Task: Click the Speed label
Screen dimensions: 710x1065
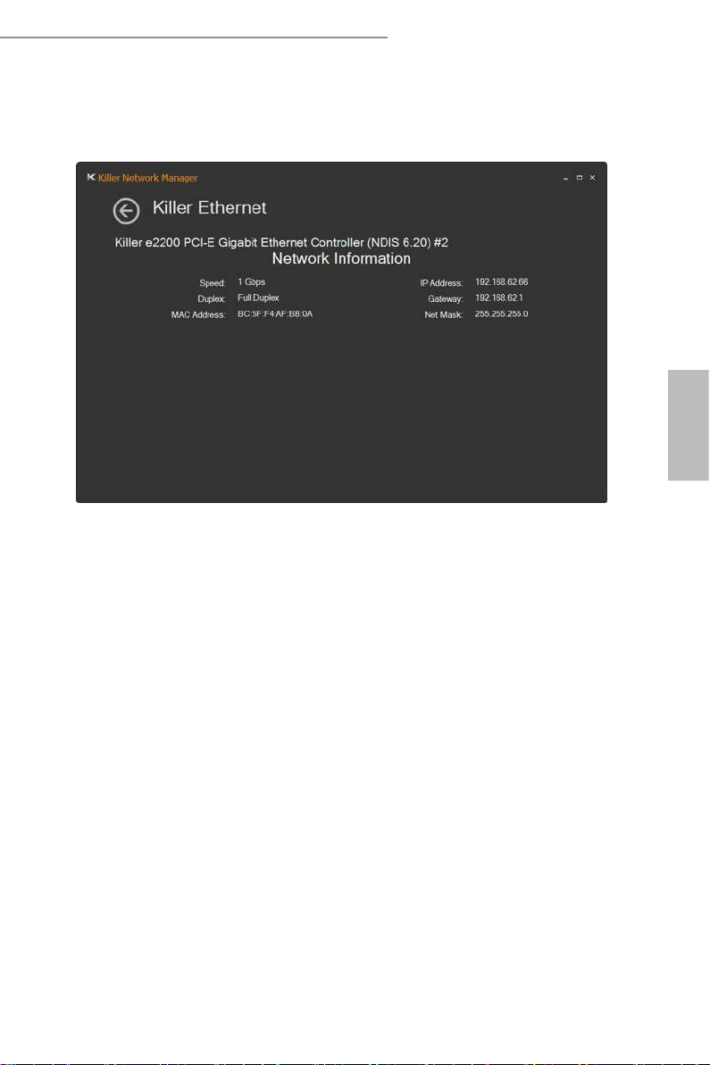Action: click(x=213, y=283)
